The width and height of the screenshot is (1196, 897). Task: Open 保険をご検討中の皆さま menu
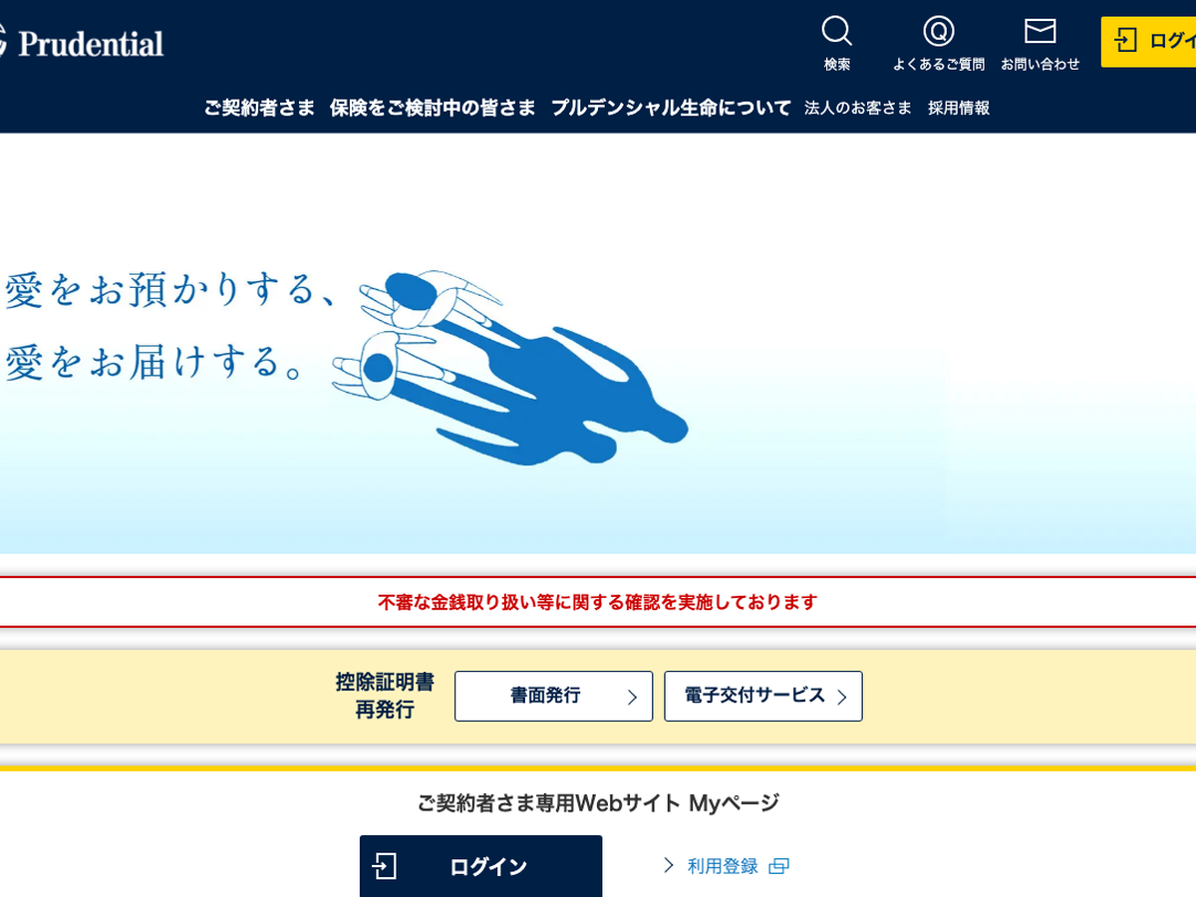433,108
